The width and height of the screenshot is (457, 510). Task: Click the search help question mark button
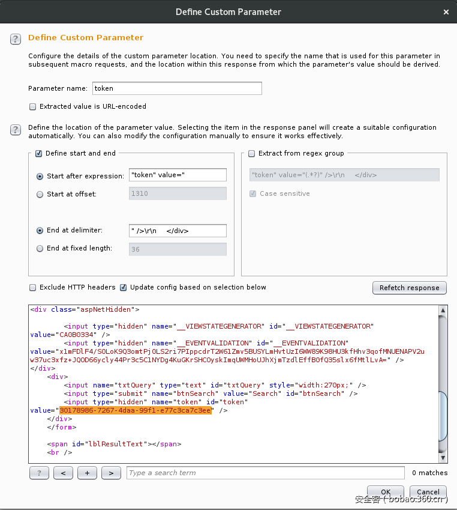(39, 473)
